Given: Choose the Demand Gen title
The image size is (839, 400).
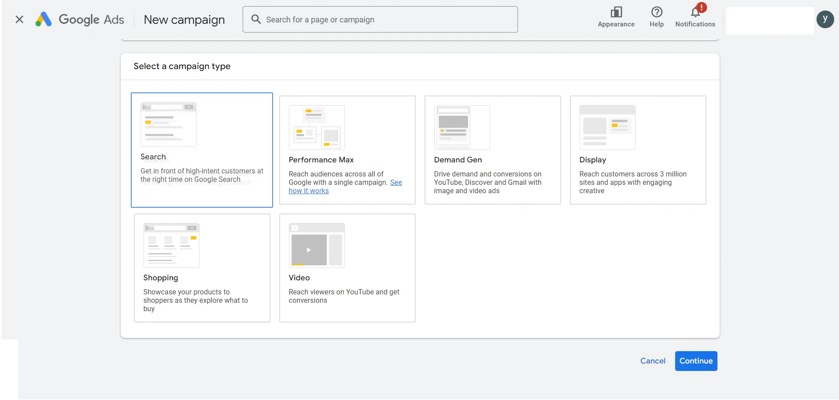Looking at the screenshot, I should click(458, 160).
